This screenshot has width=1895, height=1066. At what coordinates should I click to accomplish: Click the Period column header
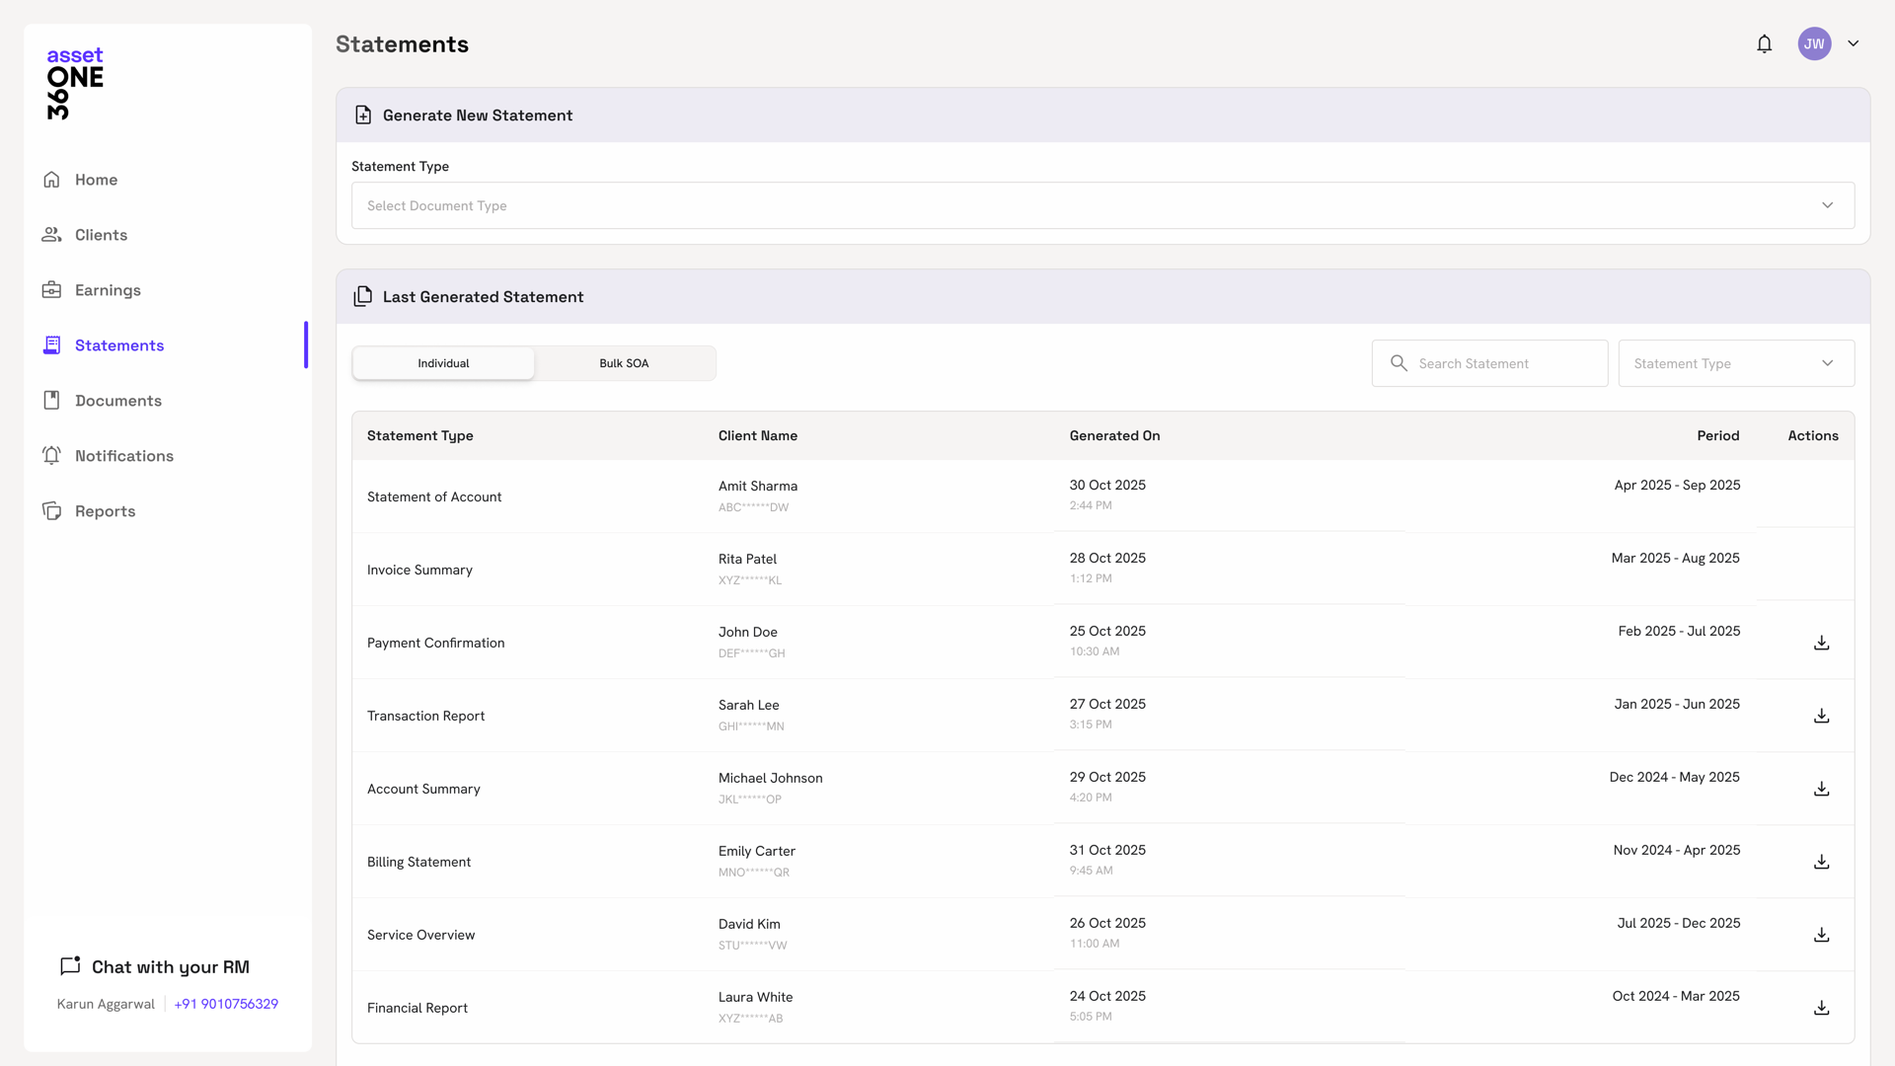point(1717,435)
